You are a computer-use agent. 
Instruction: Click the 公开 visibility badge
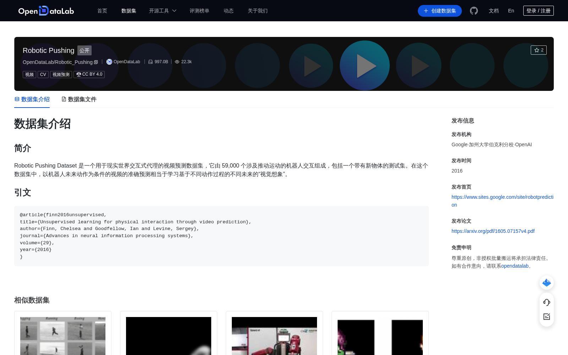[84, 50]
